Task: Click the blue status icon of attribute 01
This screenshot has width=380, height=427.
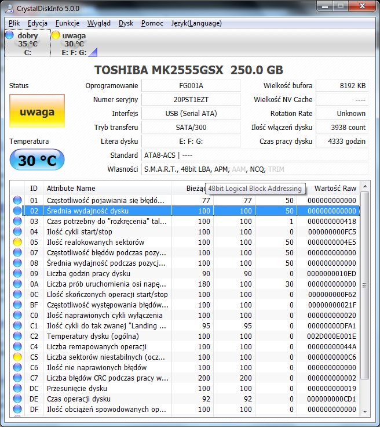Action: tap(17, 200)
